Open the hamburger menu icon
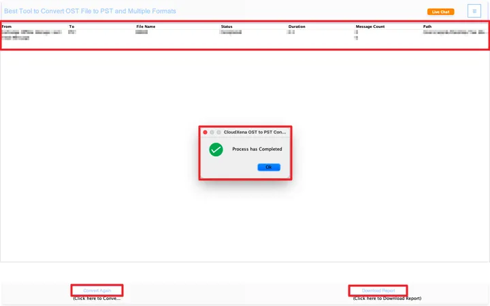 [x=474, y=11]
